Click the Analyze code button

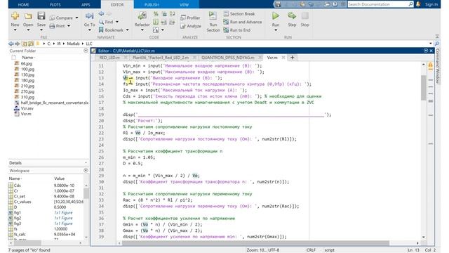click(191, 26)
